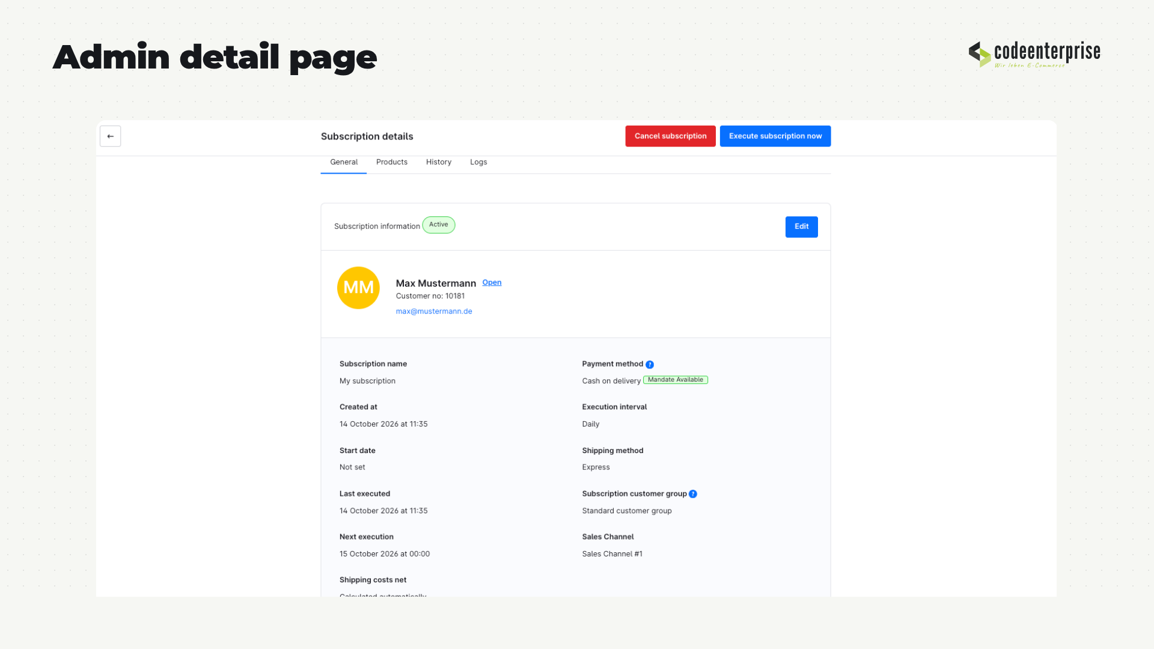Switch to the Products tab
This screenshot has height=649, width=1154.
click(392, 162)
